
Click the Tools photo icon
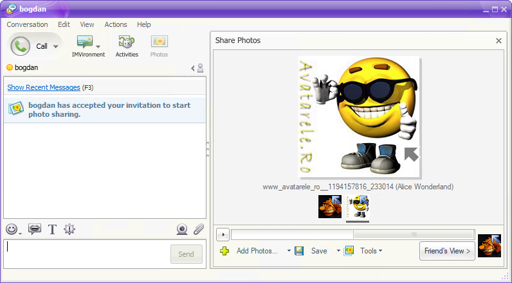(x=349, y=251)
